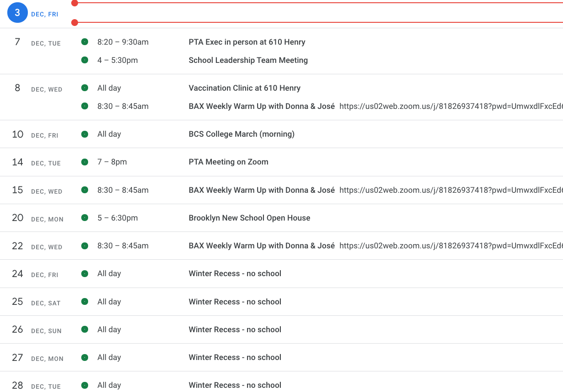
Task: Click green dot for Brooklyn New School Open House
Action: 84,218
